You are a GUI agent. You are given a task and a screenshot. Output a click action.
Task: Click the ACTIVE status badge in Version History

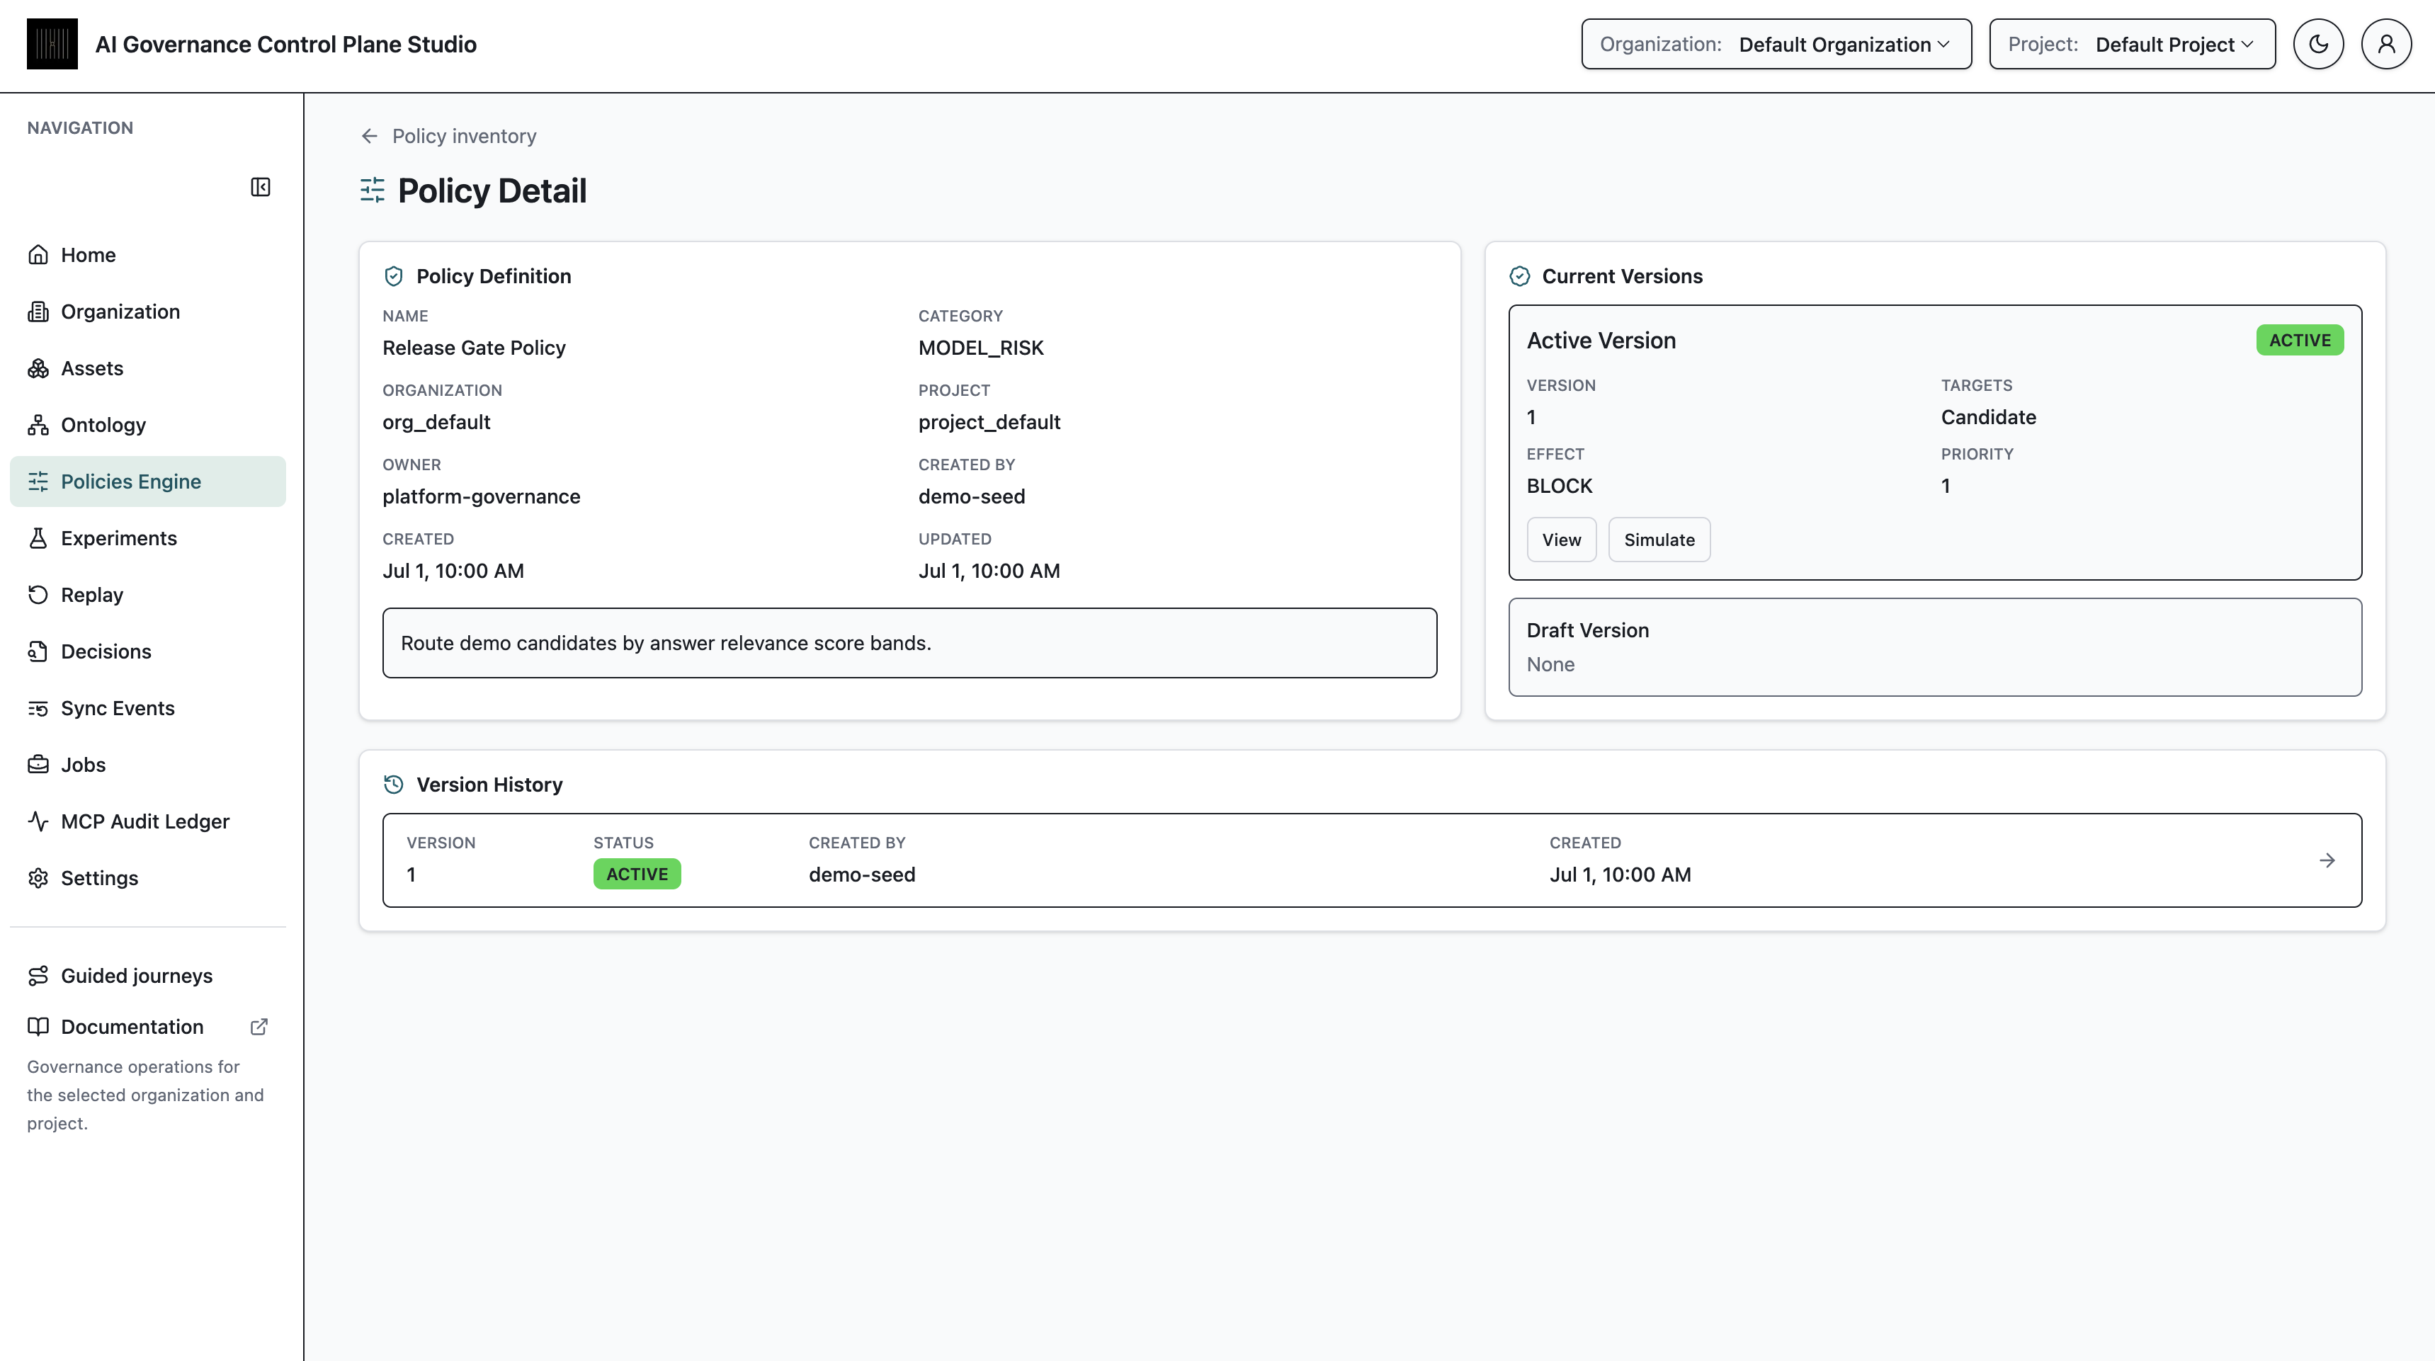click(x=637, y=875)
